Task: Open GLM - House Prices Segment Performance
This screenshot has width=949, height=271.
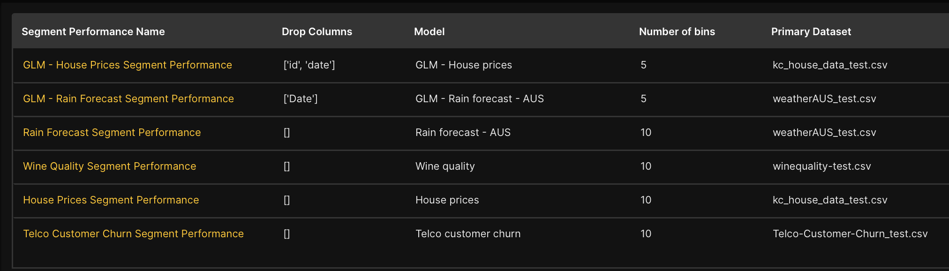Action: tap(127, 65)
